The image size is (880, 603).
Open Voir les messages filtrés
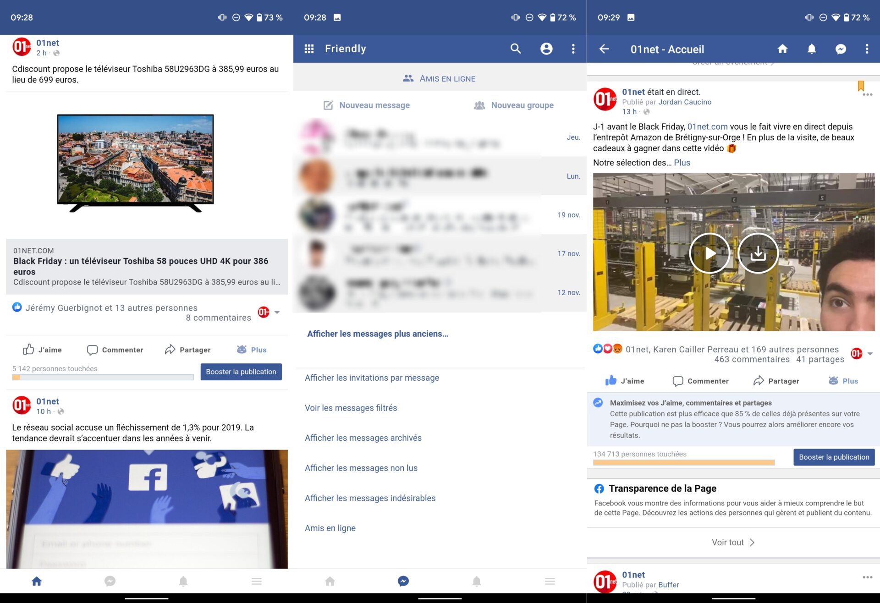351,408
